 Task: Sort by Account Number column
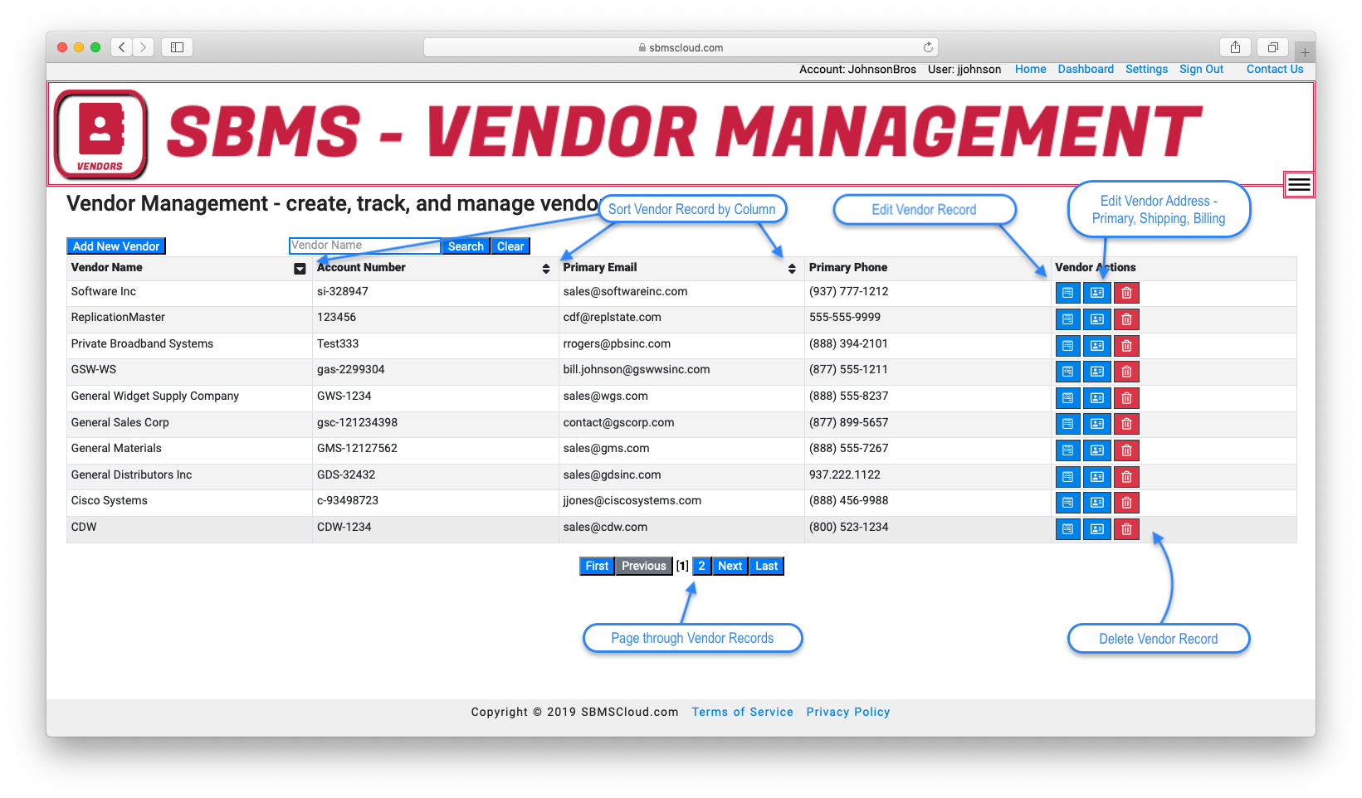(545, 269)
